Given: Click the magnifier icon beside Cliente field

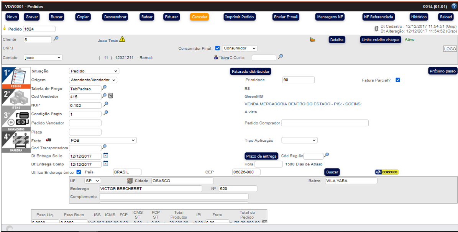Looking at the screenshot, I should pos(56,39).
